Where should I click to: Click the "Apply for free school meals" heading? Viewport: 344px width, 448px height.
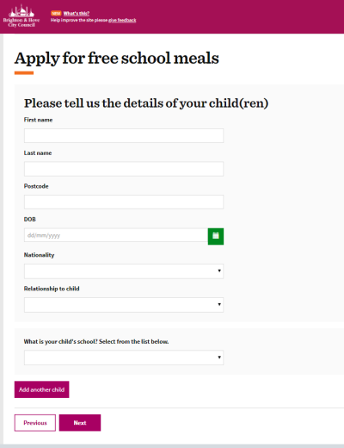(x=117, y=59)
